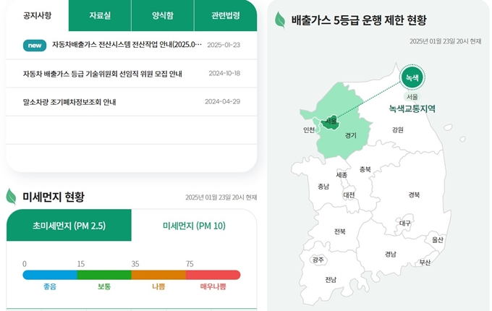
Task: Select 전남 region on the map
Action: click(331, 280)
